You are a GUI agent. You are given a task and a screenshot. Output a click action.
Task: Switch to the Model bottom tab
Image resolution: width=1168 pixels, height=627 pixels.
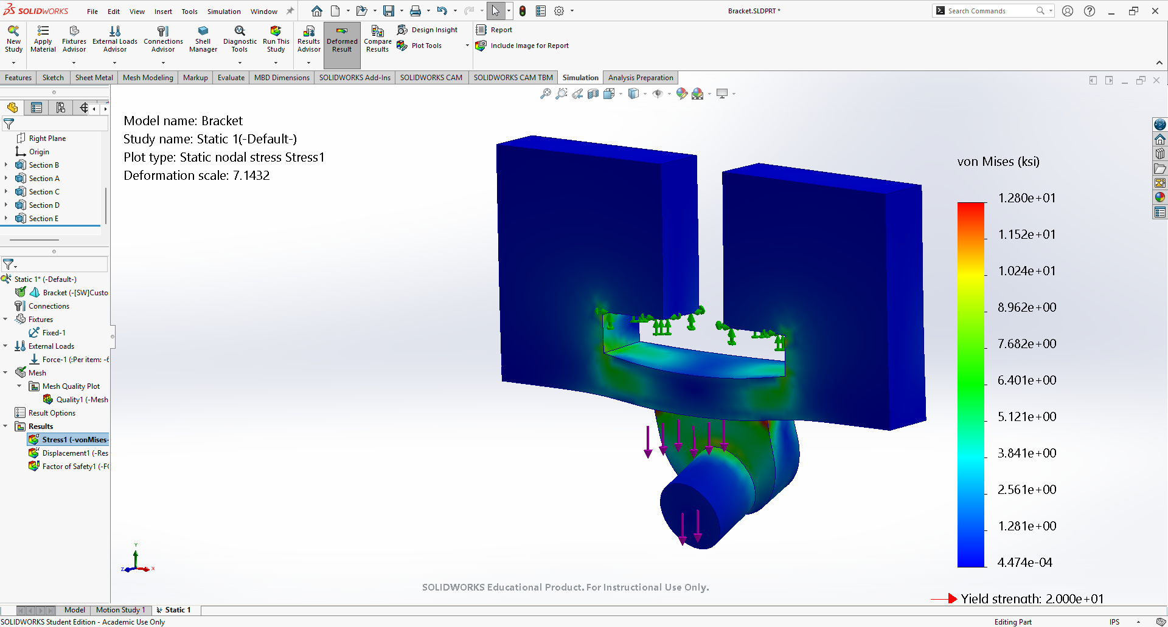(x=75, y=610)
